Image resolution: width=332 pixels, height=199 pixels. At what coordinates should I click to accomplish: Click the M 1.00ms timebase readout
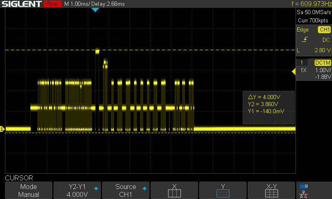coord(77,4)
